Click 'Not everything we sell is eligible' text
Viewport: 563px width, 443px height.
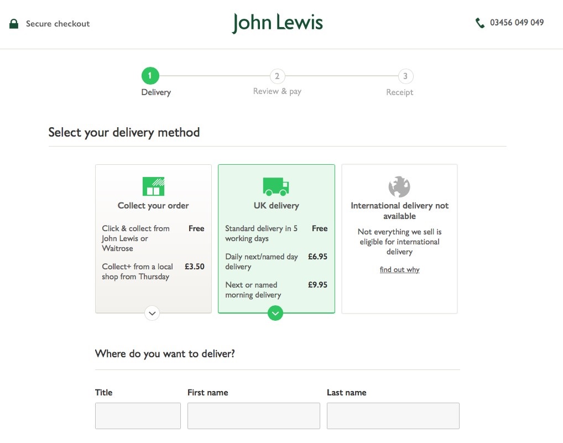click(x=400, y=242)
